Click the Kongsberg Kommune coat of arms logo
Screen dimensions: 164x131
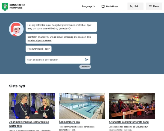5,7
